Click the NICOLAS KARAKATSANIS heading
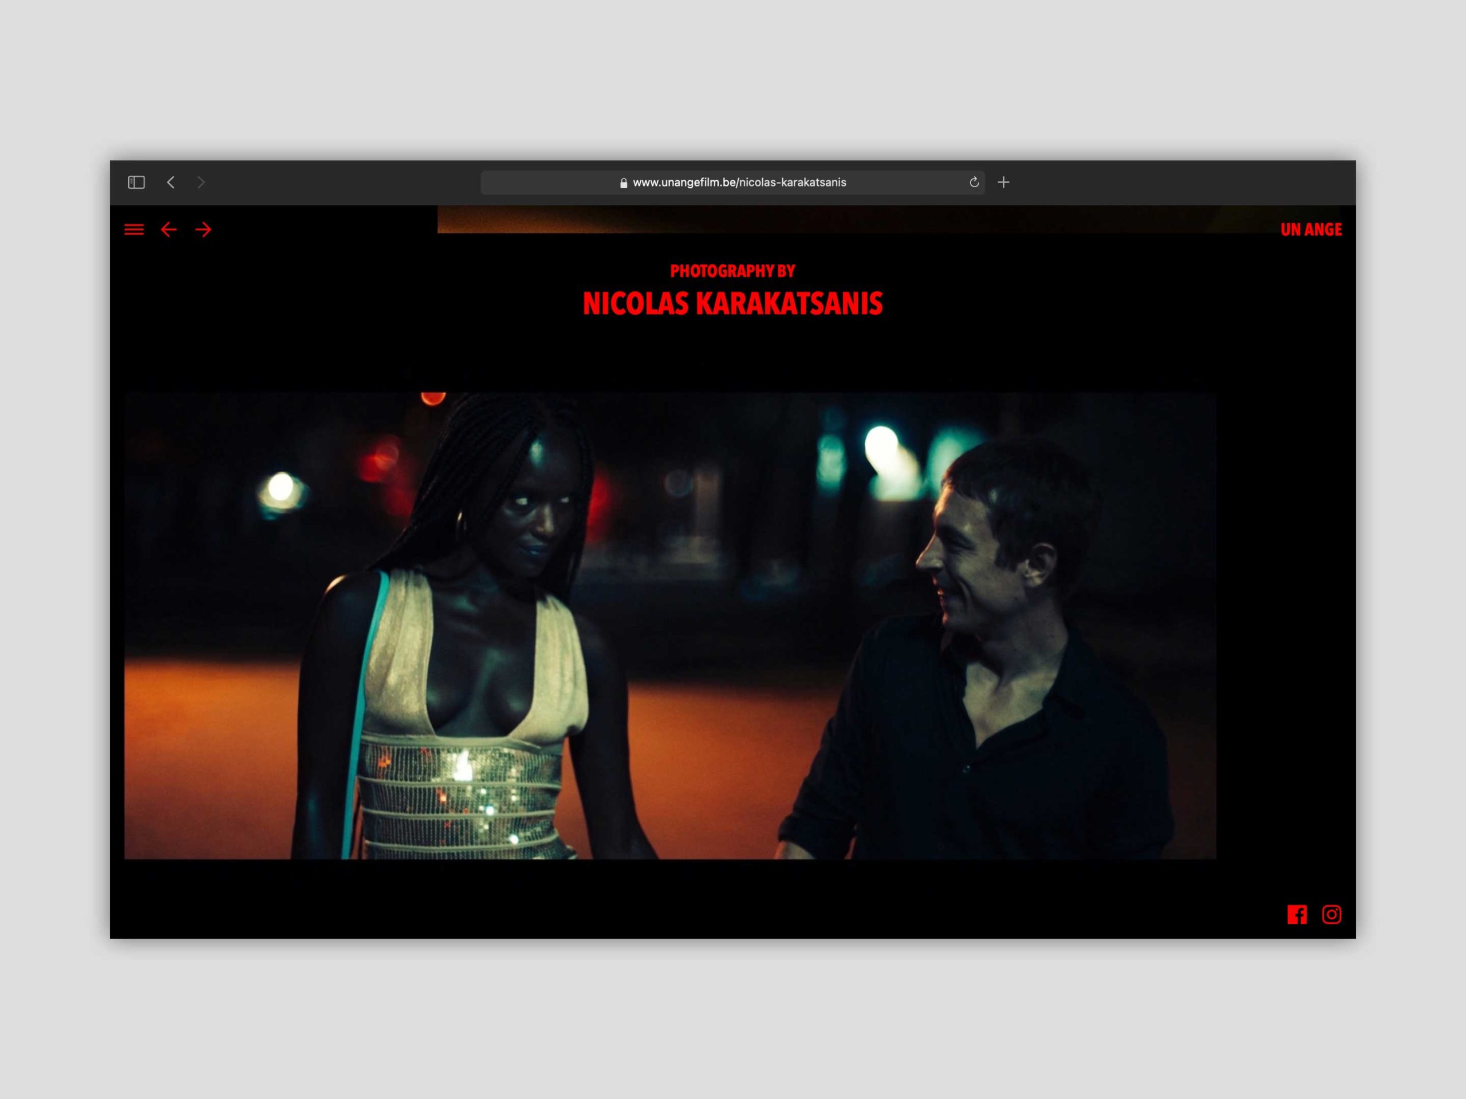 coord(732,303)
